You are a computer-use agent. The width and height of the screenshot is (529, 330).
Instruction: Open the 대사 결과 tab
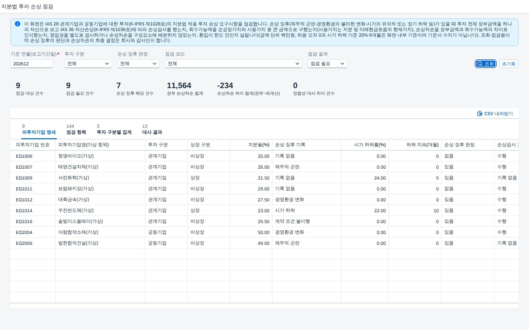[152, 129]
